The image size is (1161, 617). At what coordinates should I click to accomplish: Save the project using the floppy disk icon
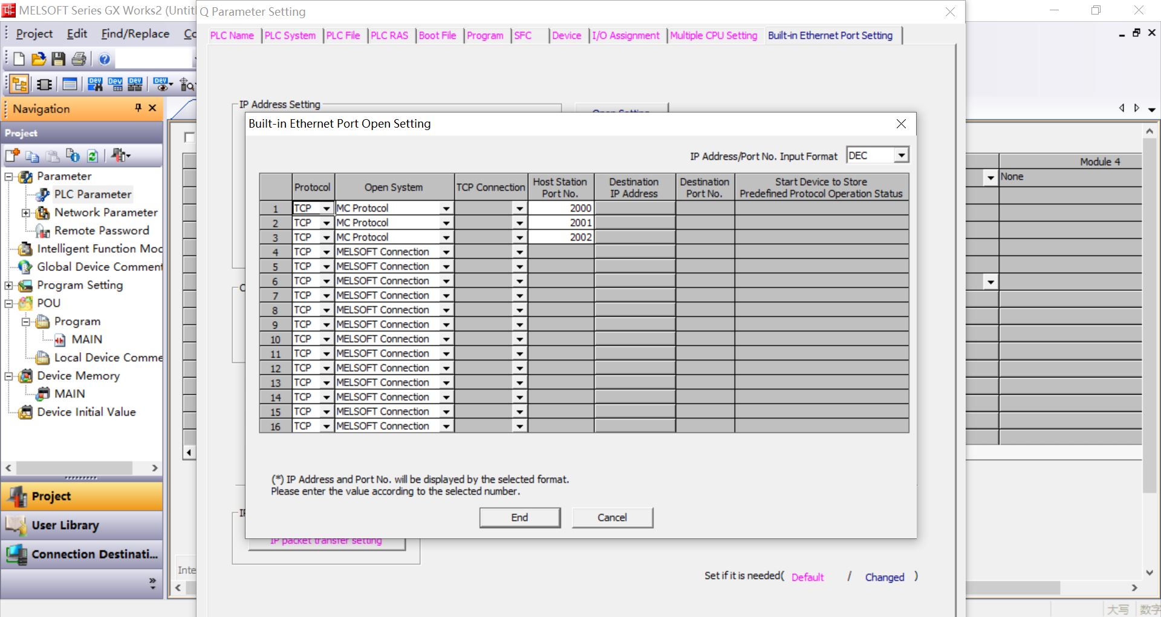pos(58,59)
